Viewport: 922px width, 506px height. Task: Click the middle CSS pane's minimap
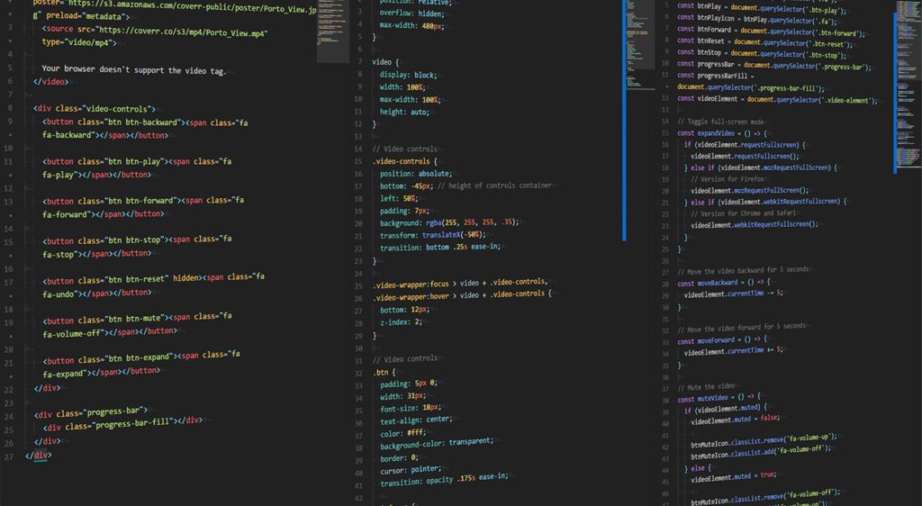coord(640,44)
